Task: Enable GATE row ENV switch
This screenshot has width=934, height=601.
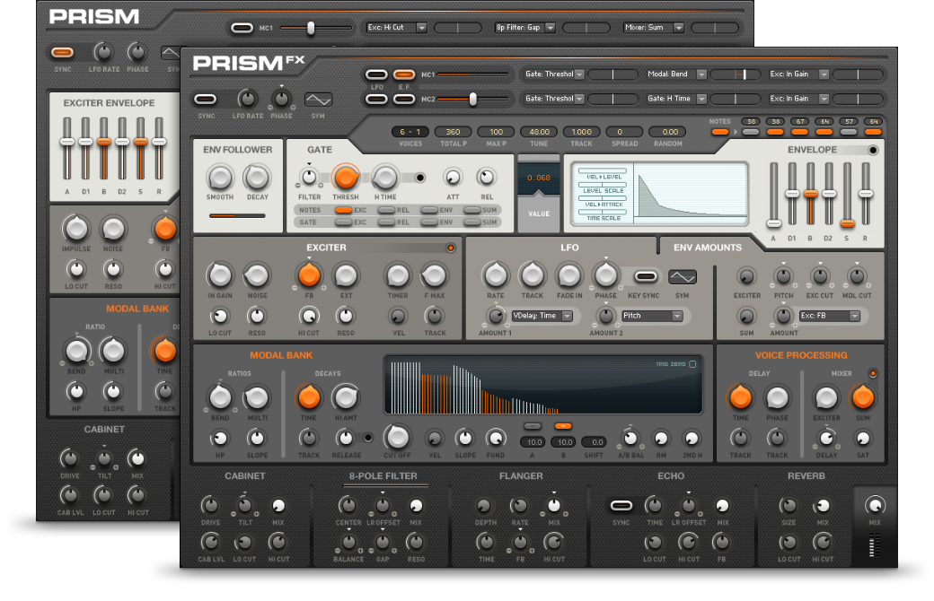Action: 429,222
